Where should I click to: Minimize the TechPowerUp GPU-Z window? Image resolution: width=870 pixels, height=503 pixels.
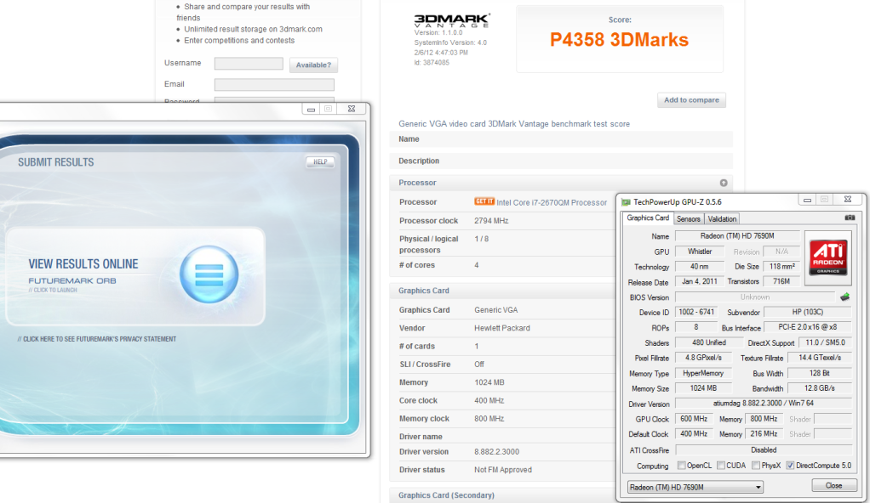807,200
